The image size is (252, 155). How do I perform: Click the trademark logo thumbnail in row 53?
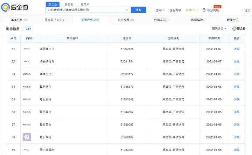(x=27, y=74)
